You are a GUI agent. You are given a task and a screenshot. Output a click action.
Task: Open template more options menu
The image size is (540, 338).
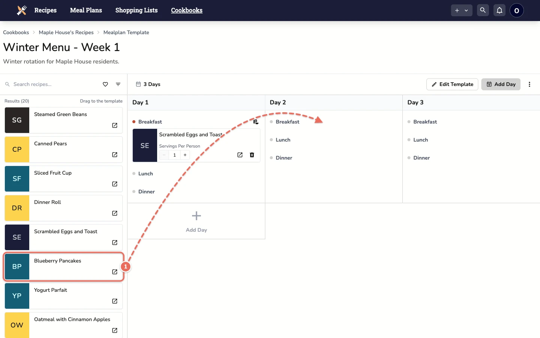pyautogui.click(x=529, y=84)
